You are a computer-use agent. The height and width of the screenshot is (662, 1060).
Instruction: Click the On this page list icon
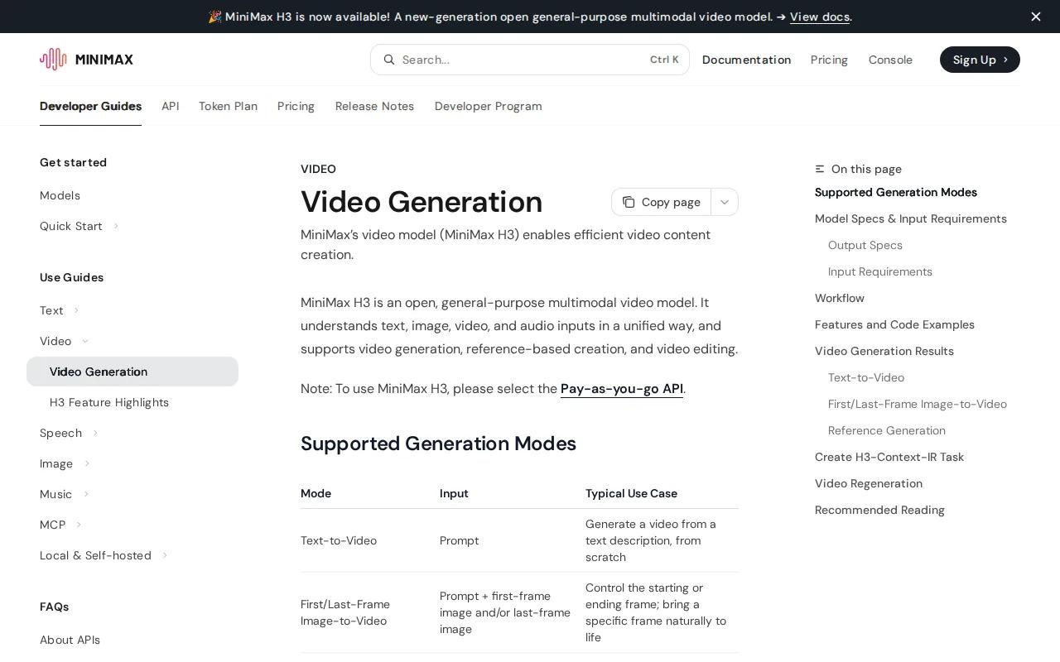[820, 169]
